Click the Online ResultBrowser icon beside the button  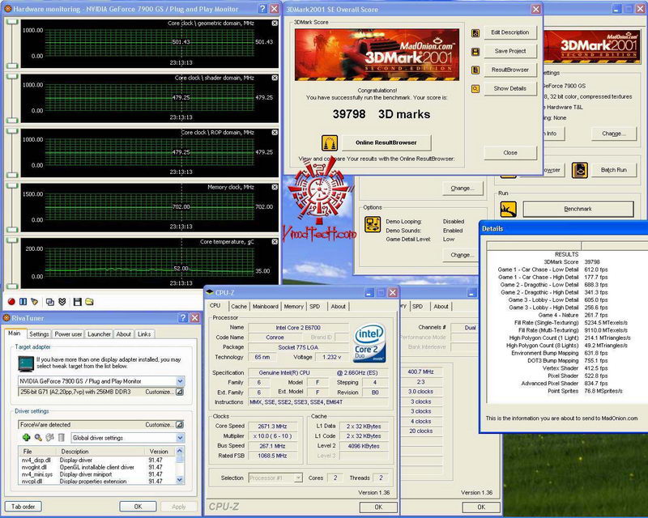click(x=330, y=142)
